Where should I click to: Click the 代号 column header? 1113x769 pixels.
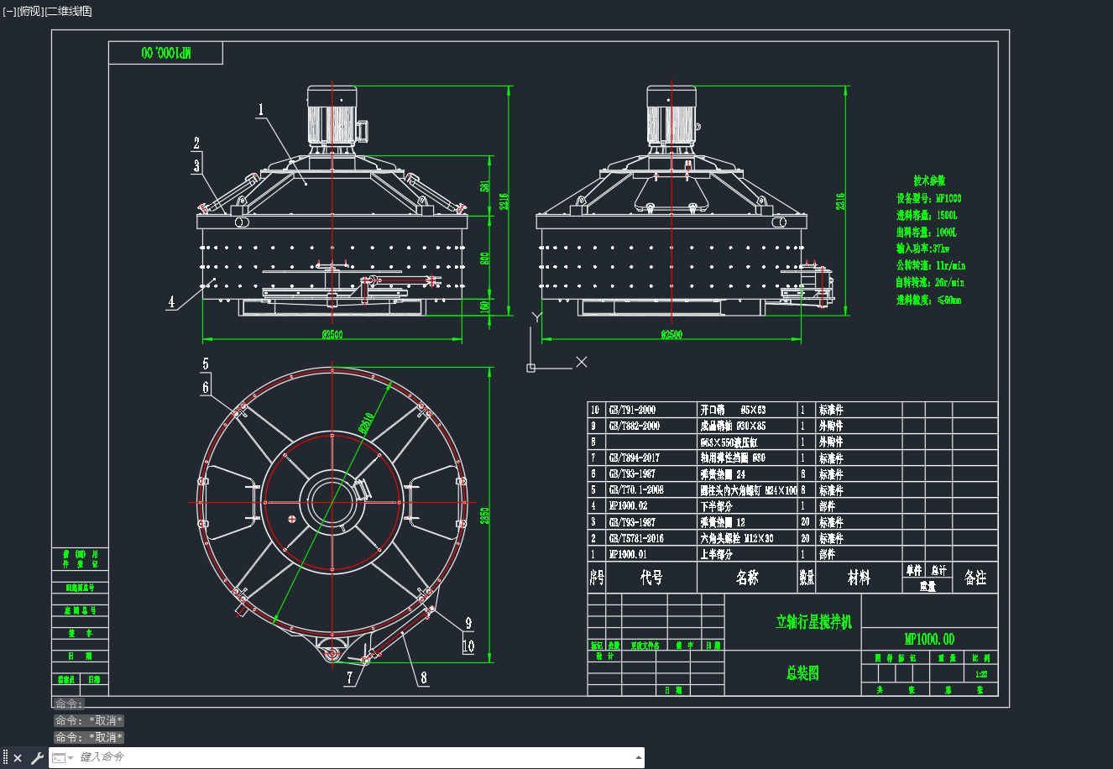651,578
